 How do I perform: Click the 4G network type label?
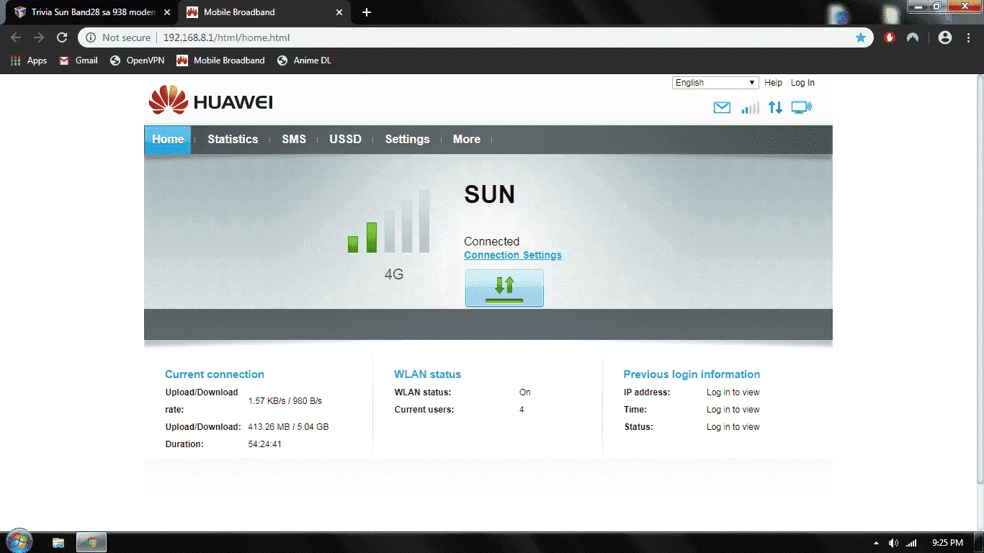(394, 274)
